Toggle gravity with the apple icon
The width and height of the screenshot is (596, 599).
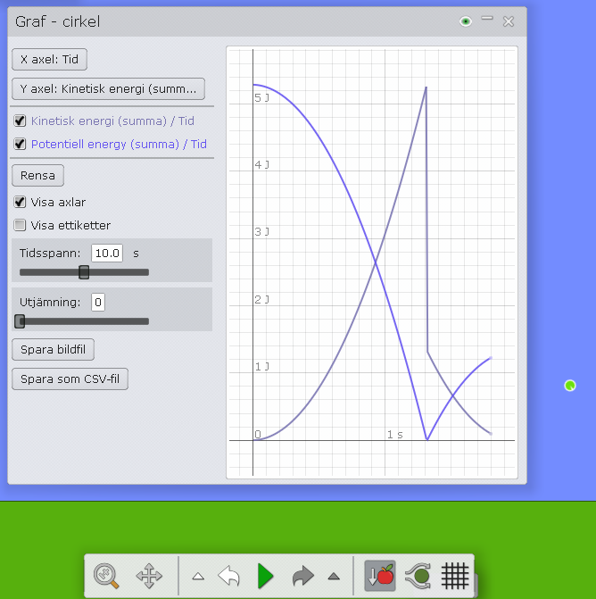click(380, 576)
